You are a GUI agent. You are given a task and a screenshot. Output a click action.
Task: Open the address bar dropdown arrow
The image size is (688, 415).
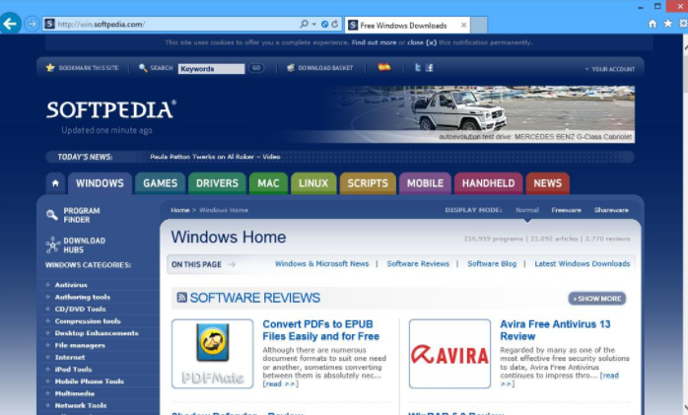(x=313, y=24)
